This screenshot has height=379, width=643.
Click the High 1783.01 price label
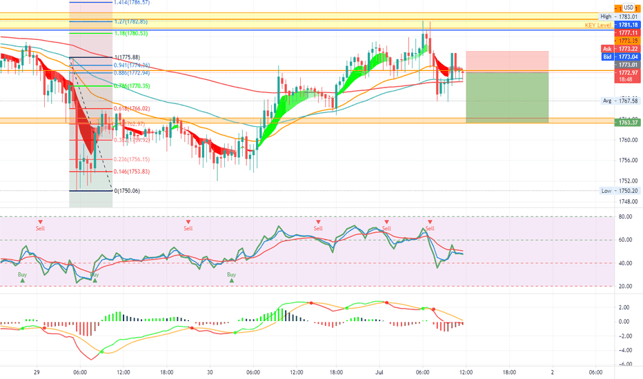(x=620, y=17)
